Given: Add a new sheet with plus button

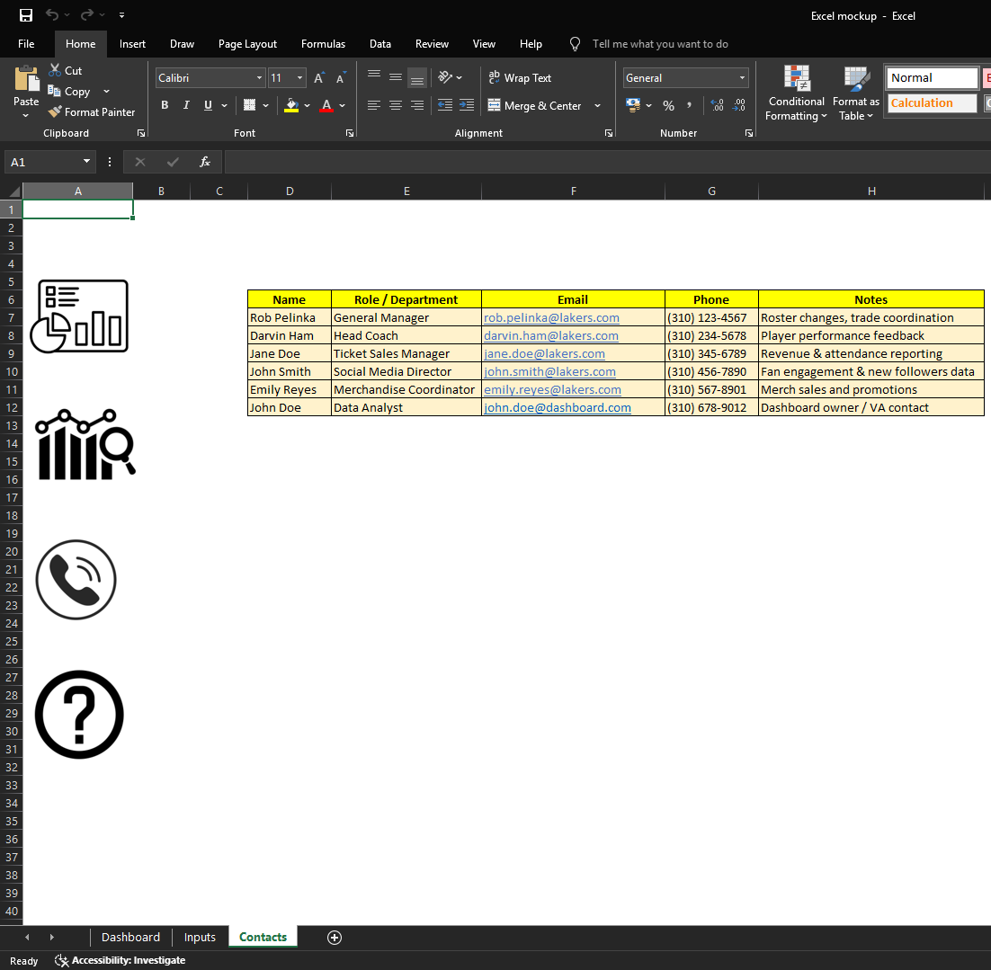Looking at the screenshot, I should point(335,937).
